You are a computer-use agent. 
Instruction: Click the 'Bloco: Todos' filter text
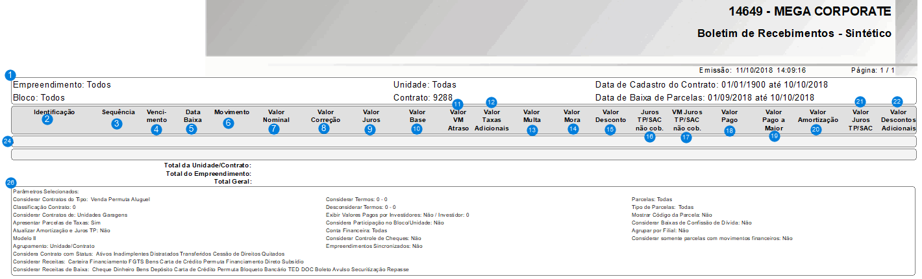pyautogui.click(x=39, y=98)
